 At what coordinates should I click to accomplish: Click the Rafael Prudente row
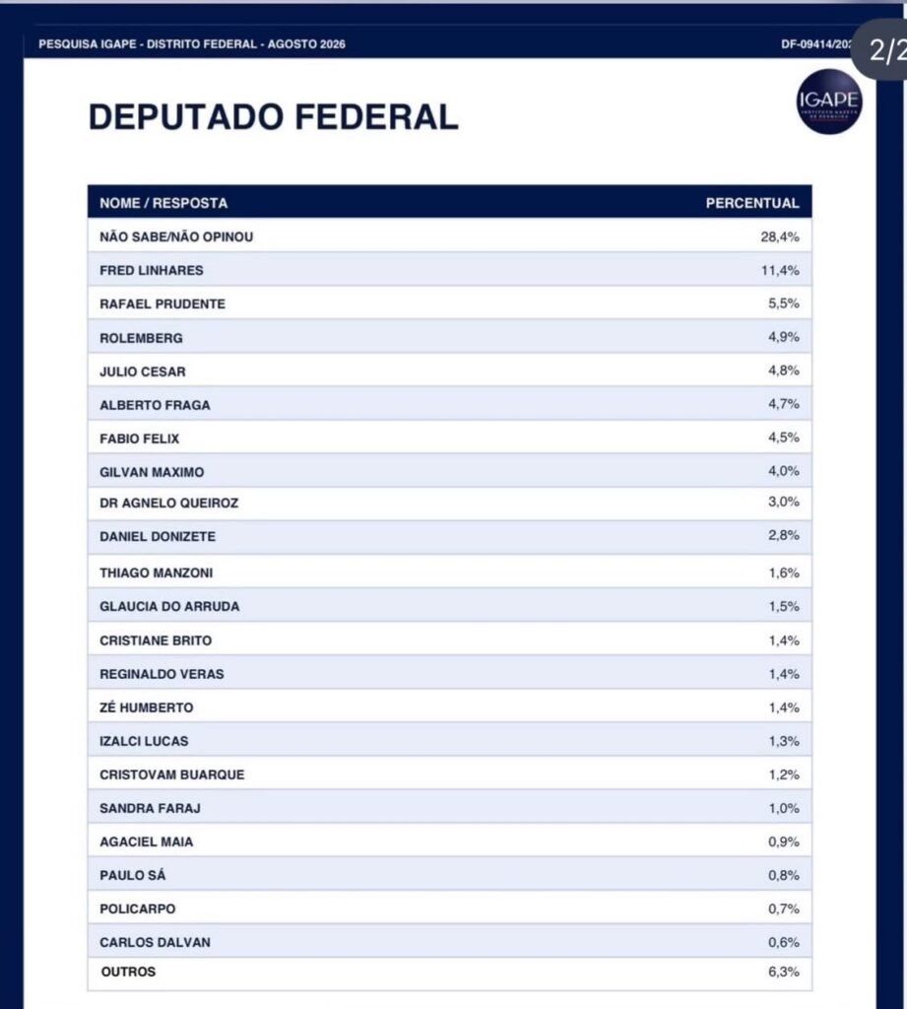click(450, 303)
